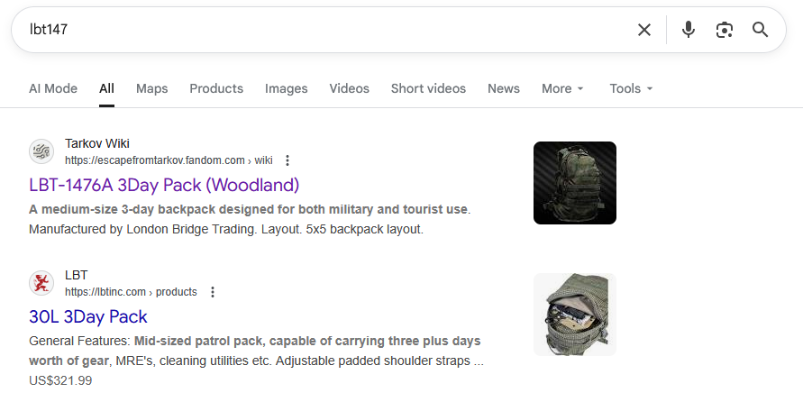803x411 pixels.
Task: Open three-dot menu for the Tarkov Wiki result
Action: tap(287, 160)
